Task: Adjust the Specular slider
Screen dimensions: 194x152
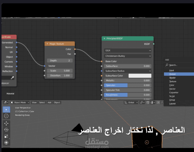Action: pos(128,85)
